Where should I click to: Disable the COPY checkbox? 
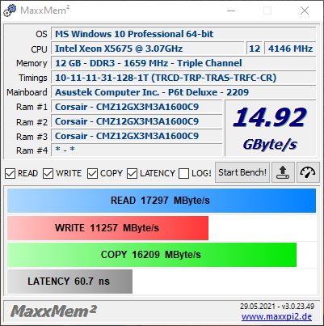click(92, 173)
